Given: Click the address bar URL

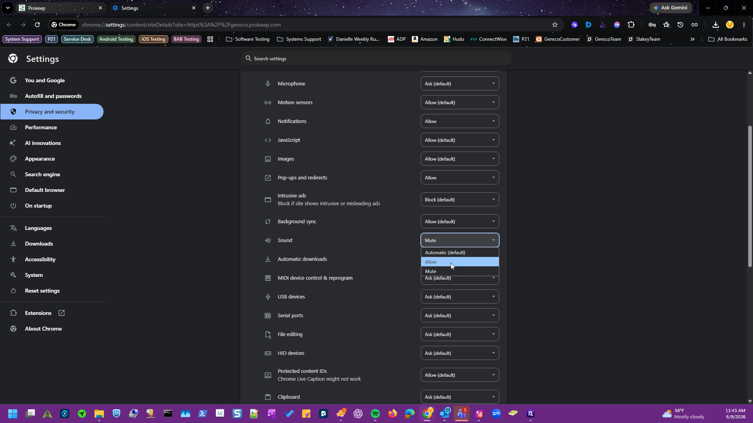Looking at the screenshot, I should click(x=181, y=25).
